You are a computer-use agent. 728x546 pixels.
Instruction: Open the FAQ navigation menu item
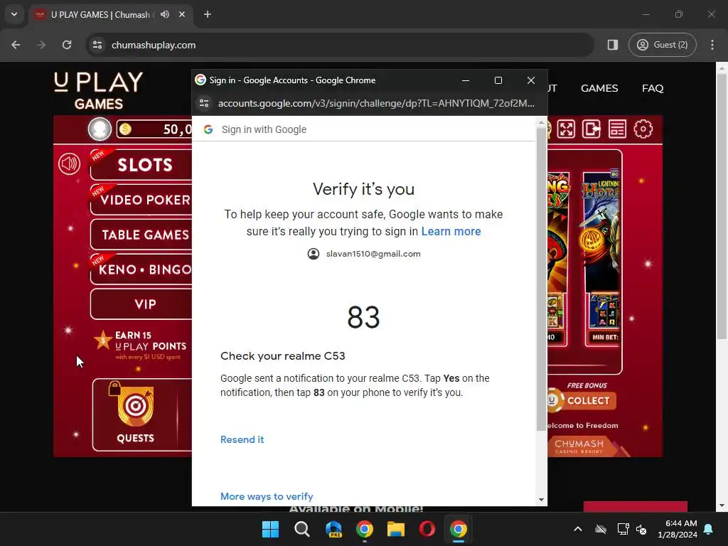point(653,88)
